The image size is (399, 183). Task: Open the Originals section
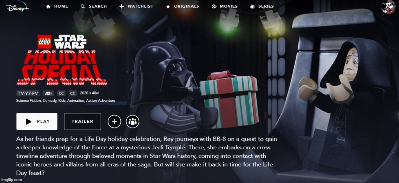point(183,6)
